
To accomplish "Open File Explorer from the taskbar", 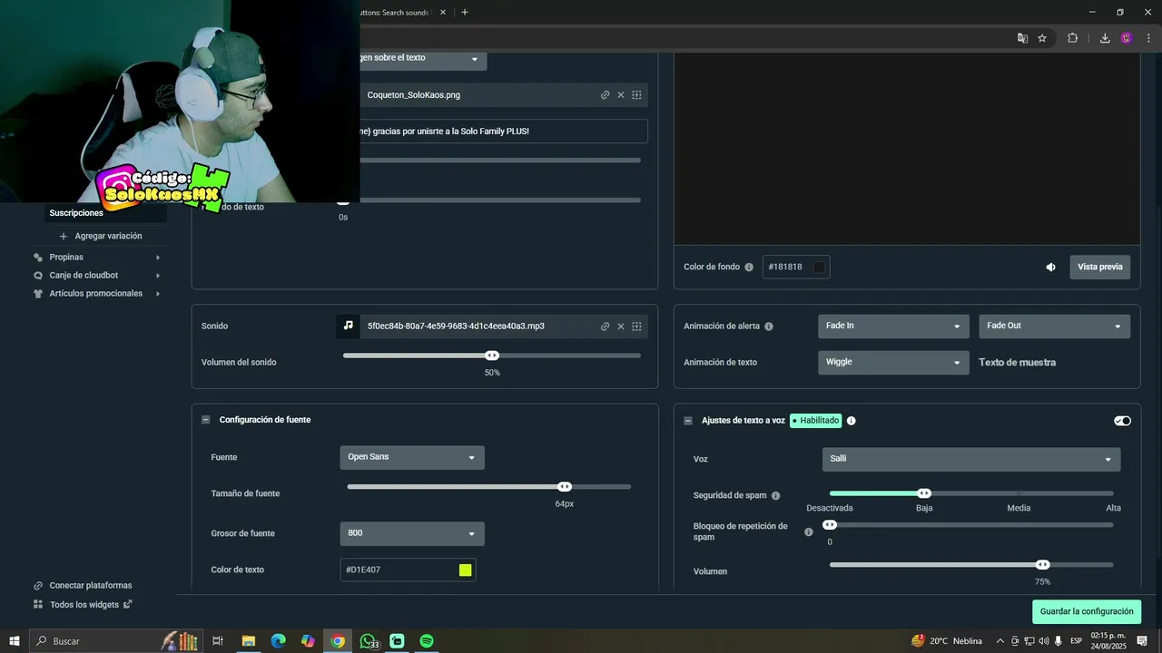I will click(248, 641).
